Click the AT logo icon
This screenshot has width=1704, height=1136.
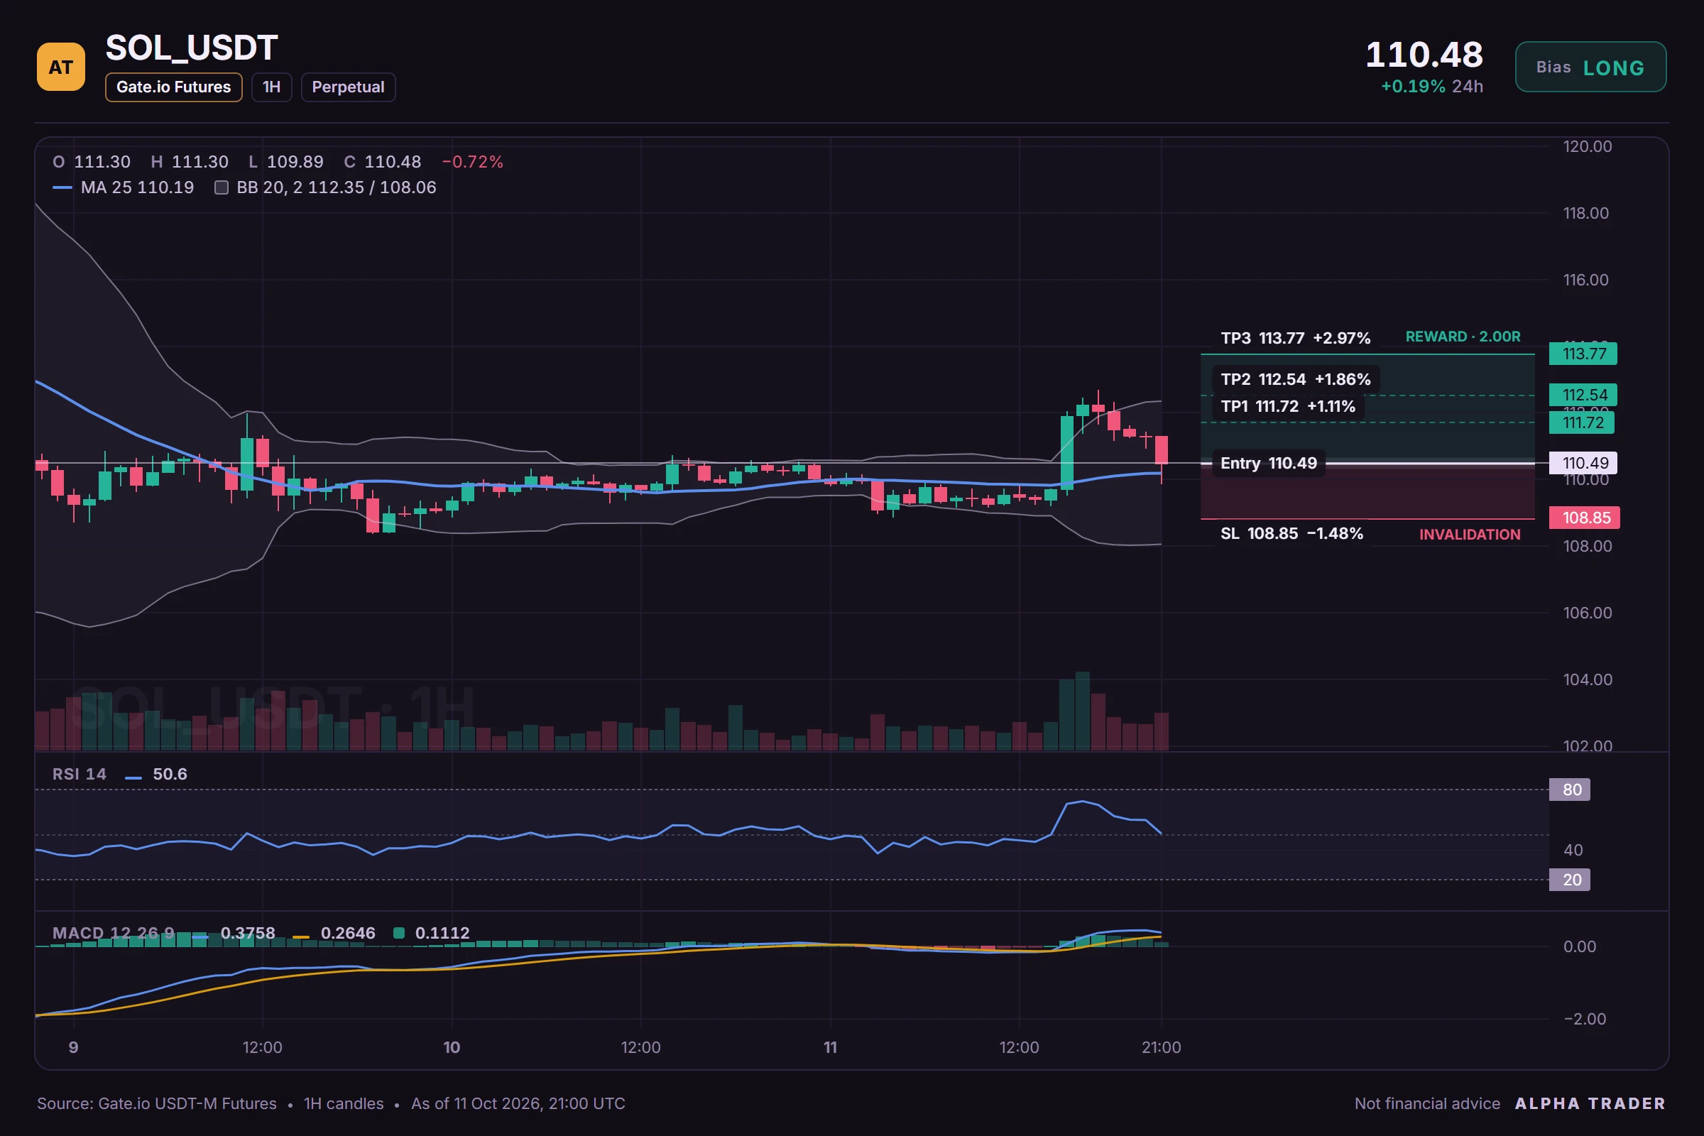tap(61, 67)
